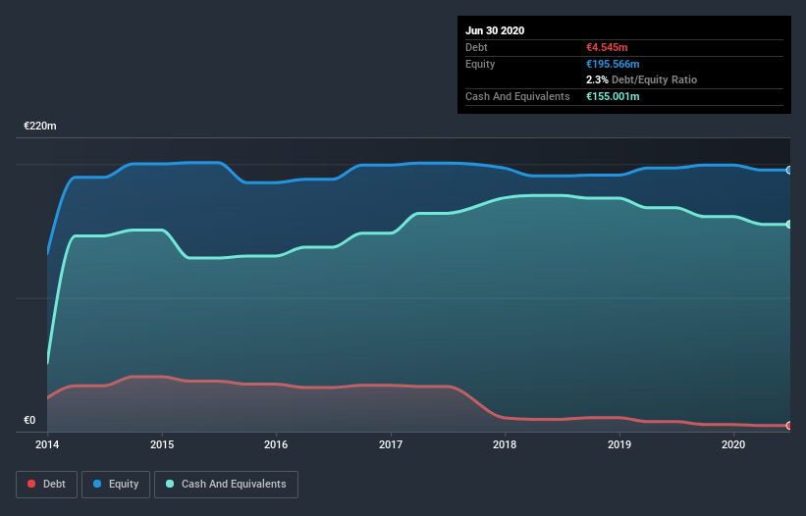This screenshot has height=516, width=806.
Task: Toggle the Equity series legend button
Action: pos(116,485)
